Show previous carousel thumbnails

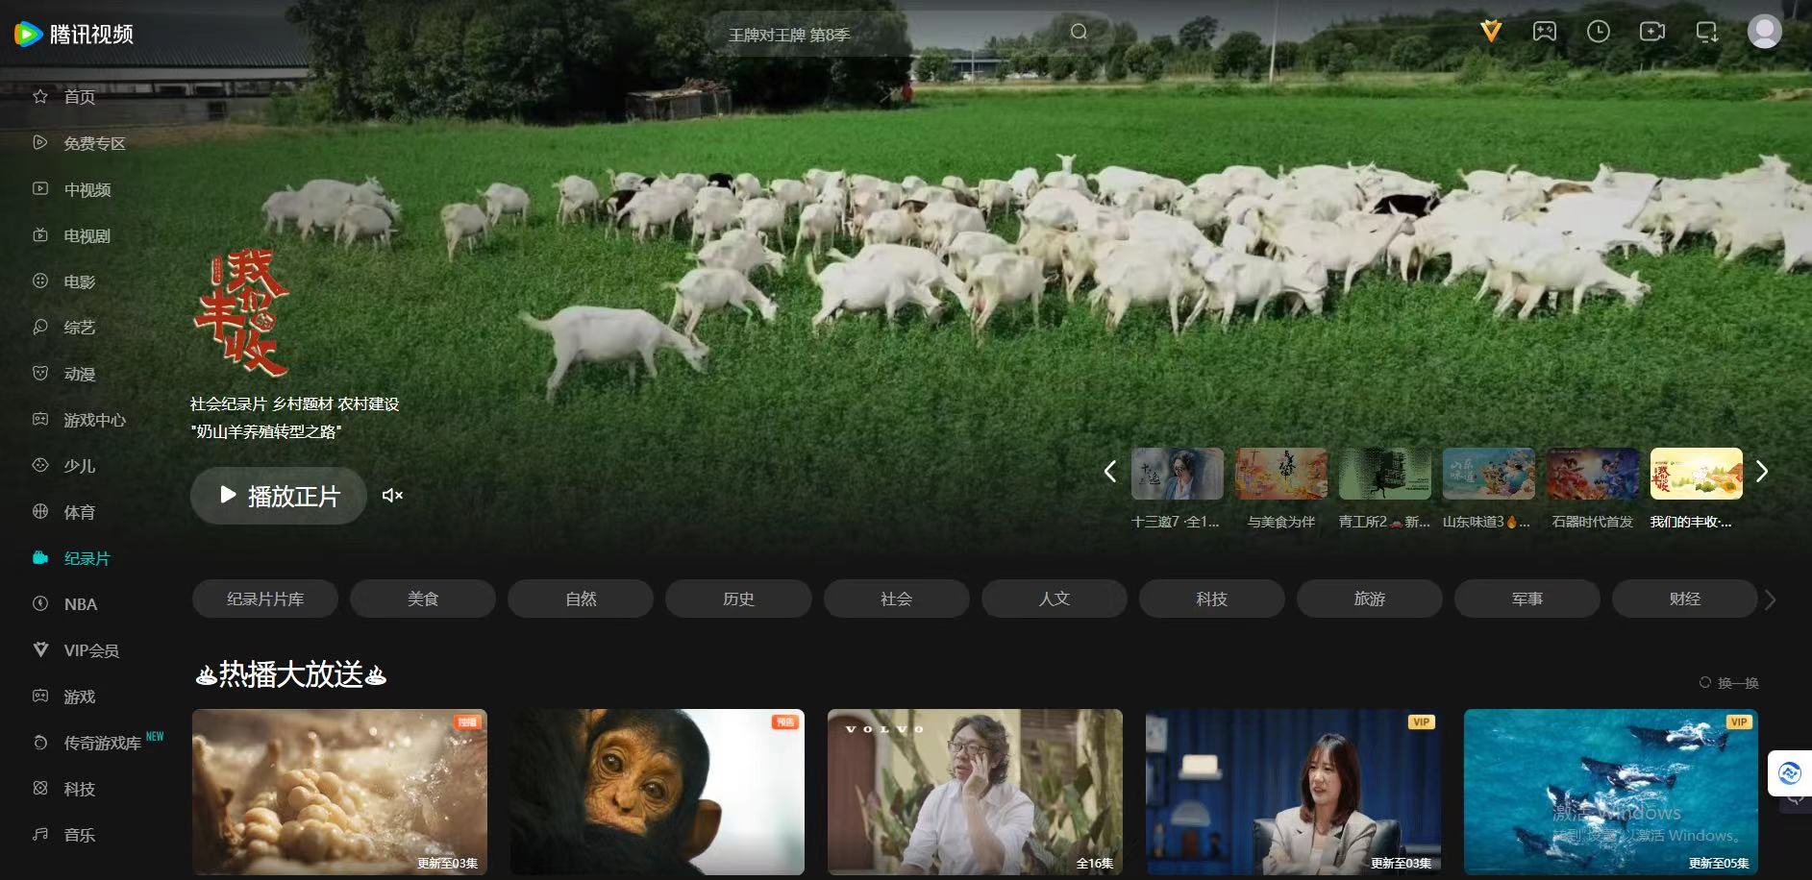pyautogui.click(x=1110, y=472)
